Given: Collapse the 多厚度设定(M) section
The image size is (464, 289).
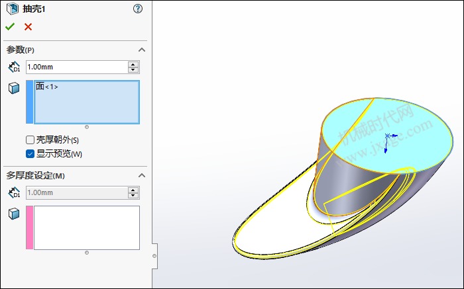Looking at the screenshot, I should pos(142,175).
